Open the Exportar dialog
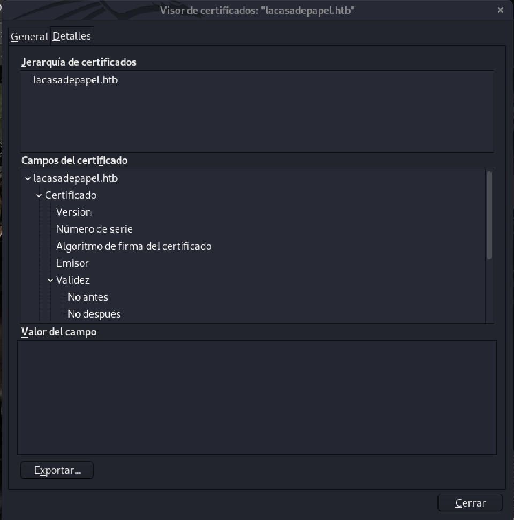514x520 pixels. [x=57, y=470]
